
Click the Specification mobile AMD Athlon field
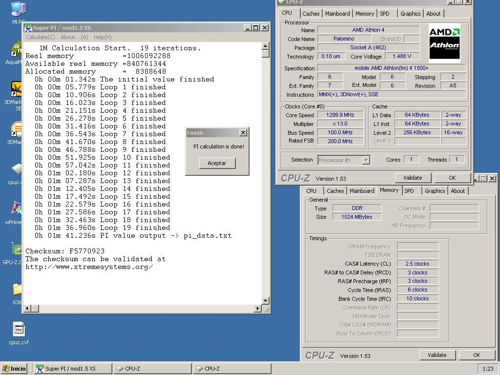(392, 68)
